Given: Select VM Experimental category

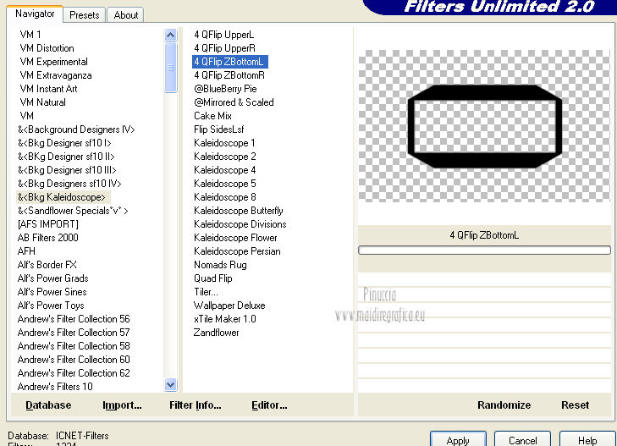Looking at the screenshot, I should [53, 62].
